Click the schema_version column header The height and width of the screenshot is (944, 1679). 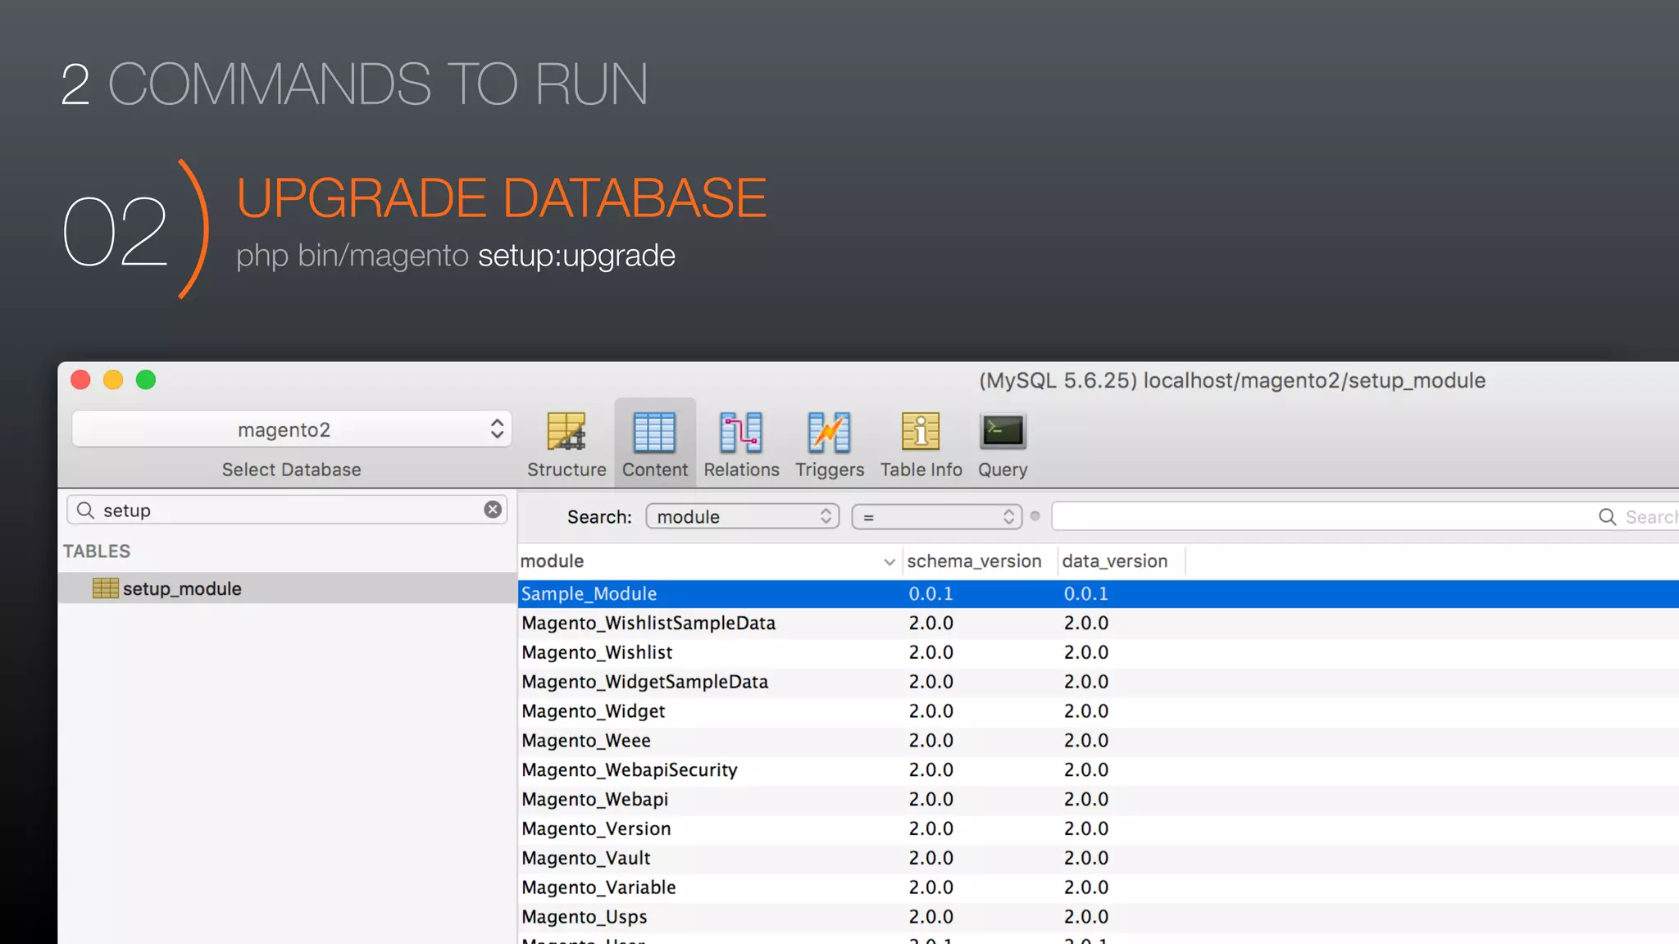[980, 561]
